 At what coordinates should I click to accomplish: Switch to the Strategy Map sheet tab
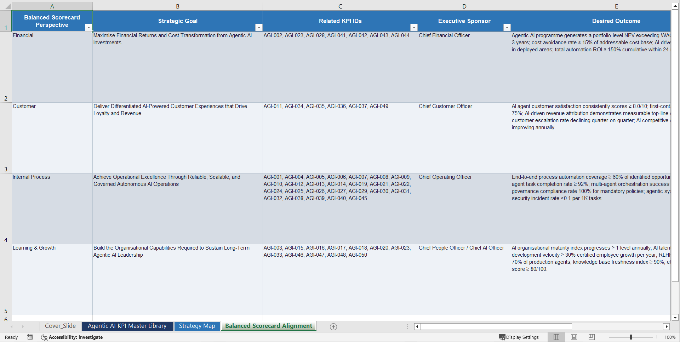(197, 326)
